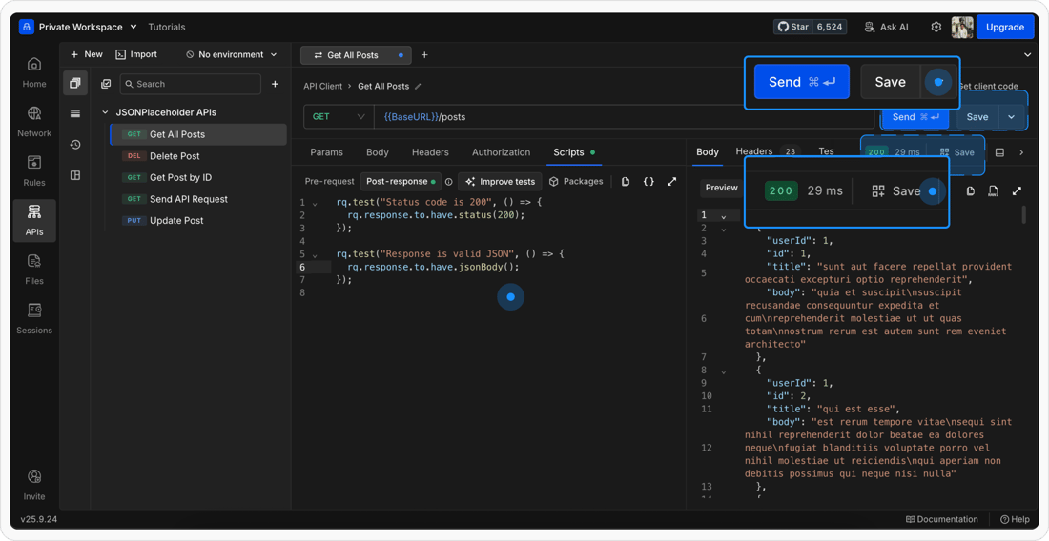Open the Tutorials menu item
The width and height of the screenshot is (1049, 541).
click(x=167, y=28)
